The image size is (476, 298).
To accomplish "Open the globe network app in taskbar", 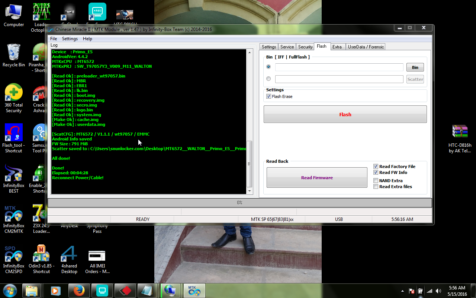I will pyautogui.click(x=171, y=291).
